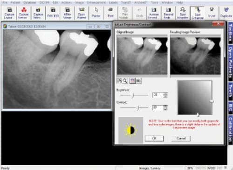Open the Database menu
233x170 pixels.
(x=30, y=2)
